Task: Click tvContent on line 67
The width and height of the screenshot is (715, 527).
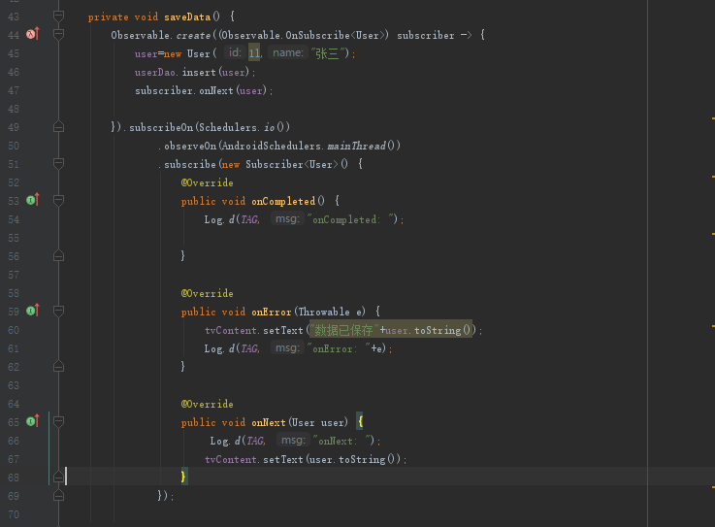Action: point(231,459)
